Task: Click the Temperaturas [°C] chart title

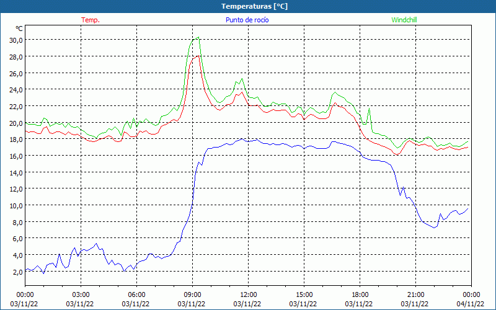Action: click(254, 6)
